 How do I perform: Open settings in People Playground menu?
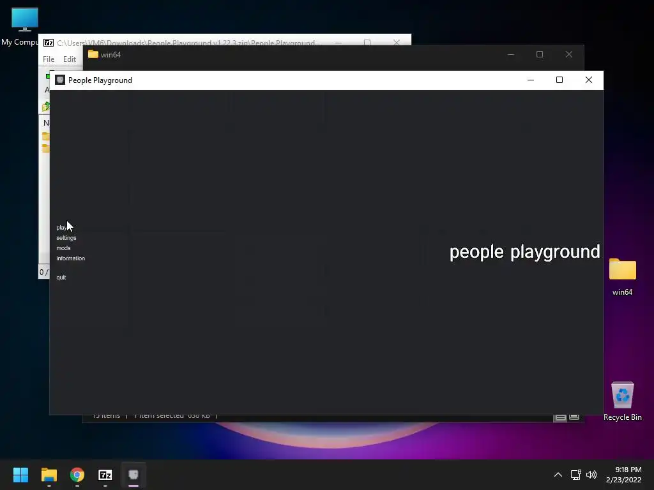66,238
